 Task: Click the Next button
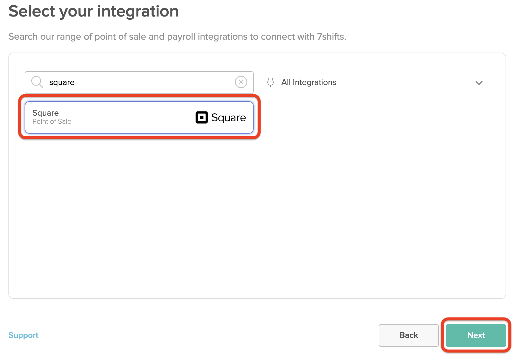coord(476,335)
